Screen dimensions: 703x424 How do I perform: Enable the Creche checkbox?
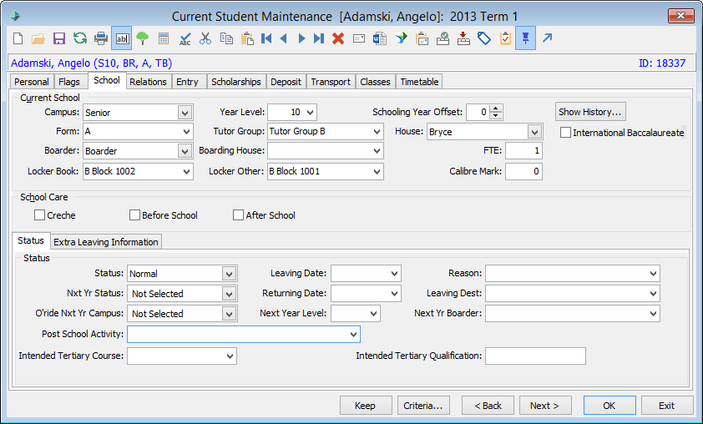click(x=39, y=215)
